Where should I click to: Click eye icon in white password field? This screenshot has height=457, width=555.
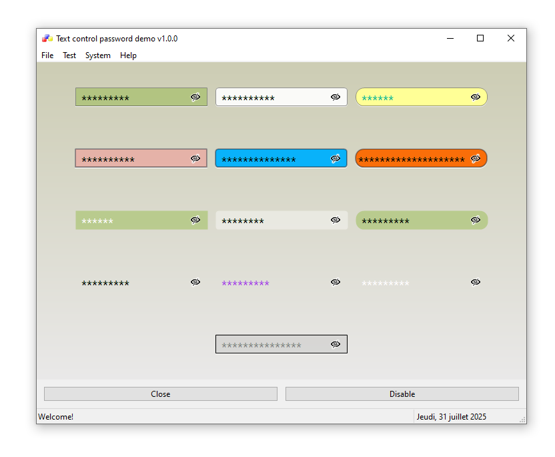coord(336,97)
